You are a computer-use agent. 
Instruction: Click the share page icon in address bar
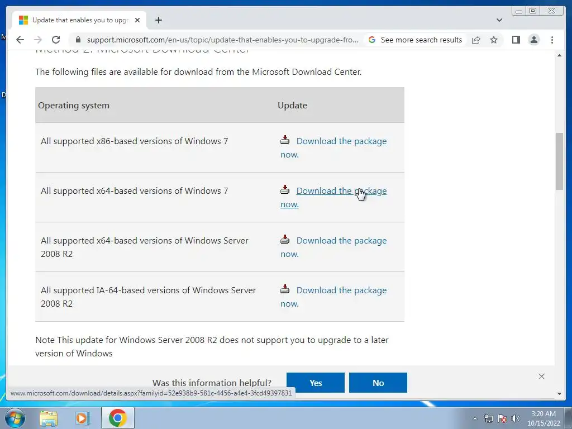pyautogui.click(x=476, y=40)
